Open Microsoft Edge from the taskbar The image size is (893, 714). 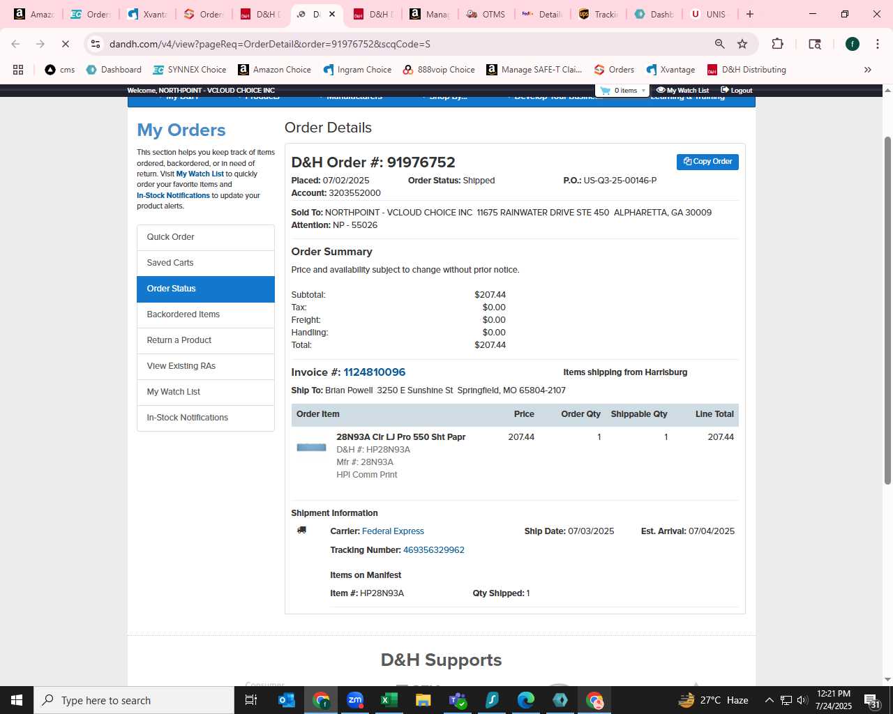pyautogui.click(x=526, y=700)
